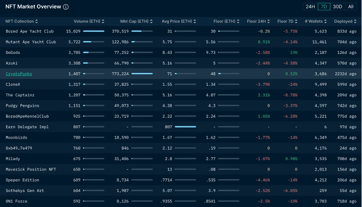
Task: Select the 0N1 Force collection name
Action: click(17, 201)
